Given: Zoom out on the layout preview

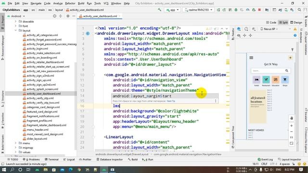Looking at the screenshot, I should coord(292,132).
